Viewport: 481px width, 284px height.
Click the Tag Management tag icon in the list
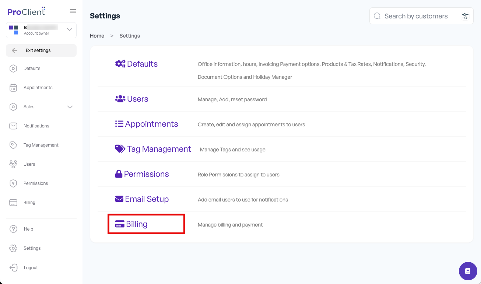(x=120, y=149)
